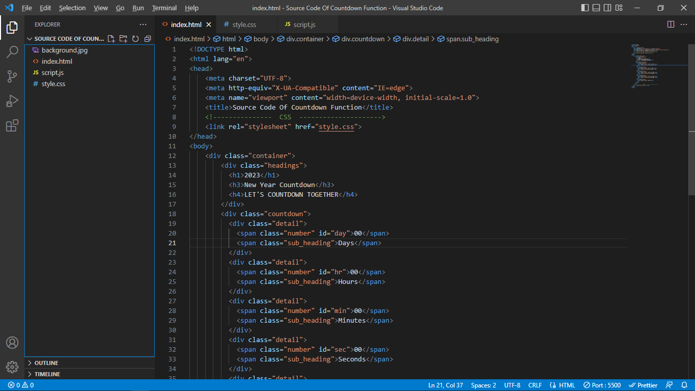Click the Split Editor Right icon
The image size is (695, 391).
[x=671, y=24]
